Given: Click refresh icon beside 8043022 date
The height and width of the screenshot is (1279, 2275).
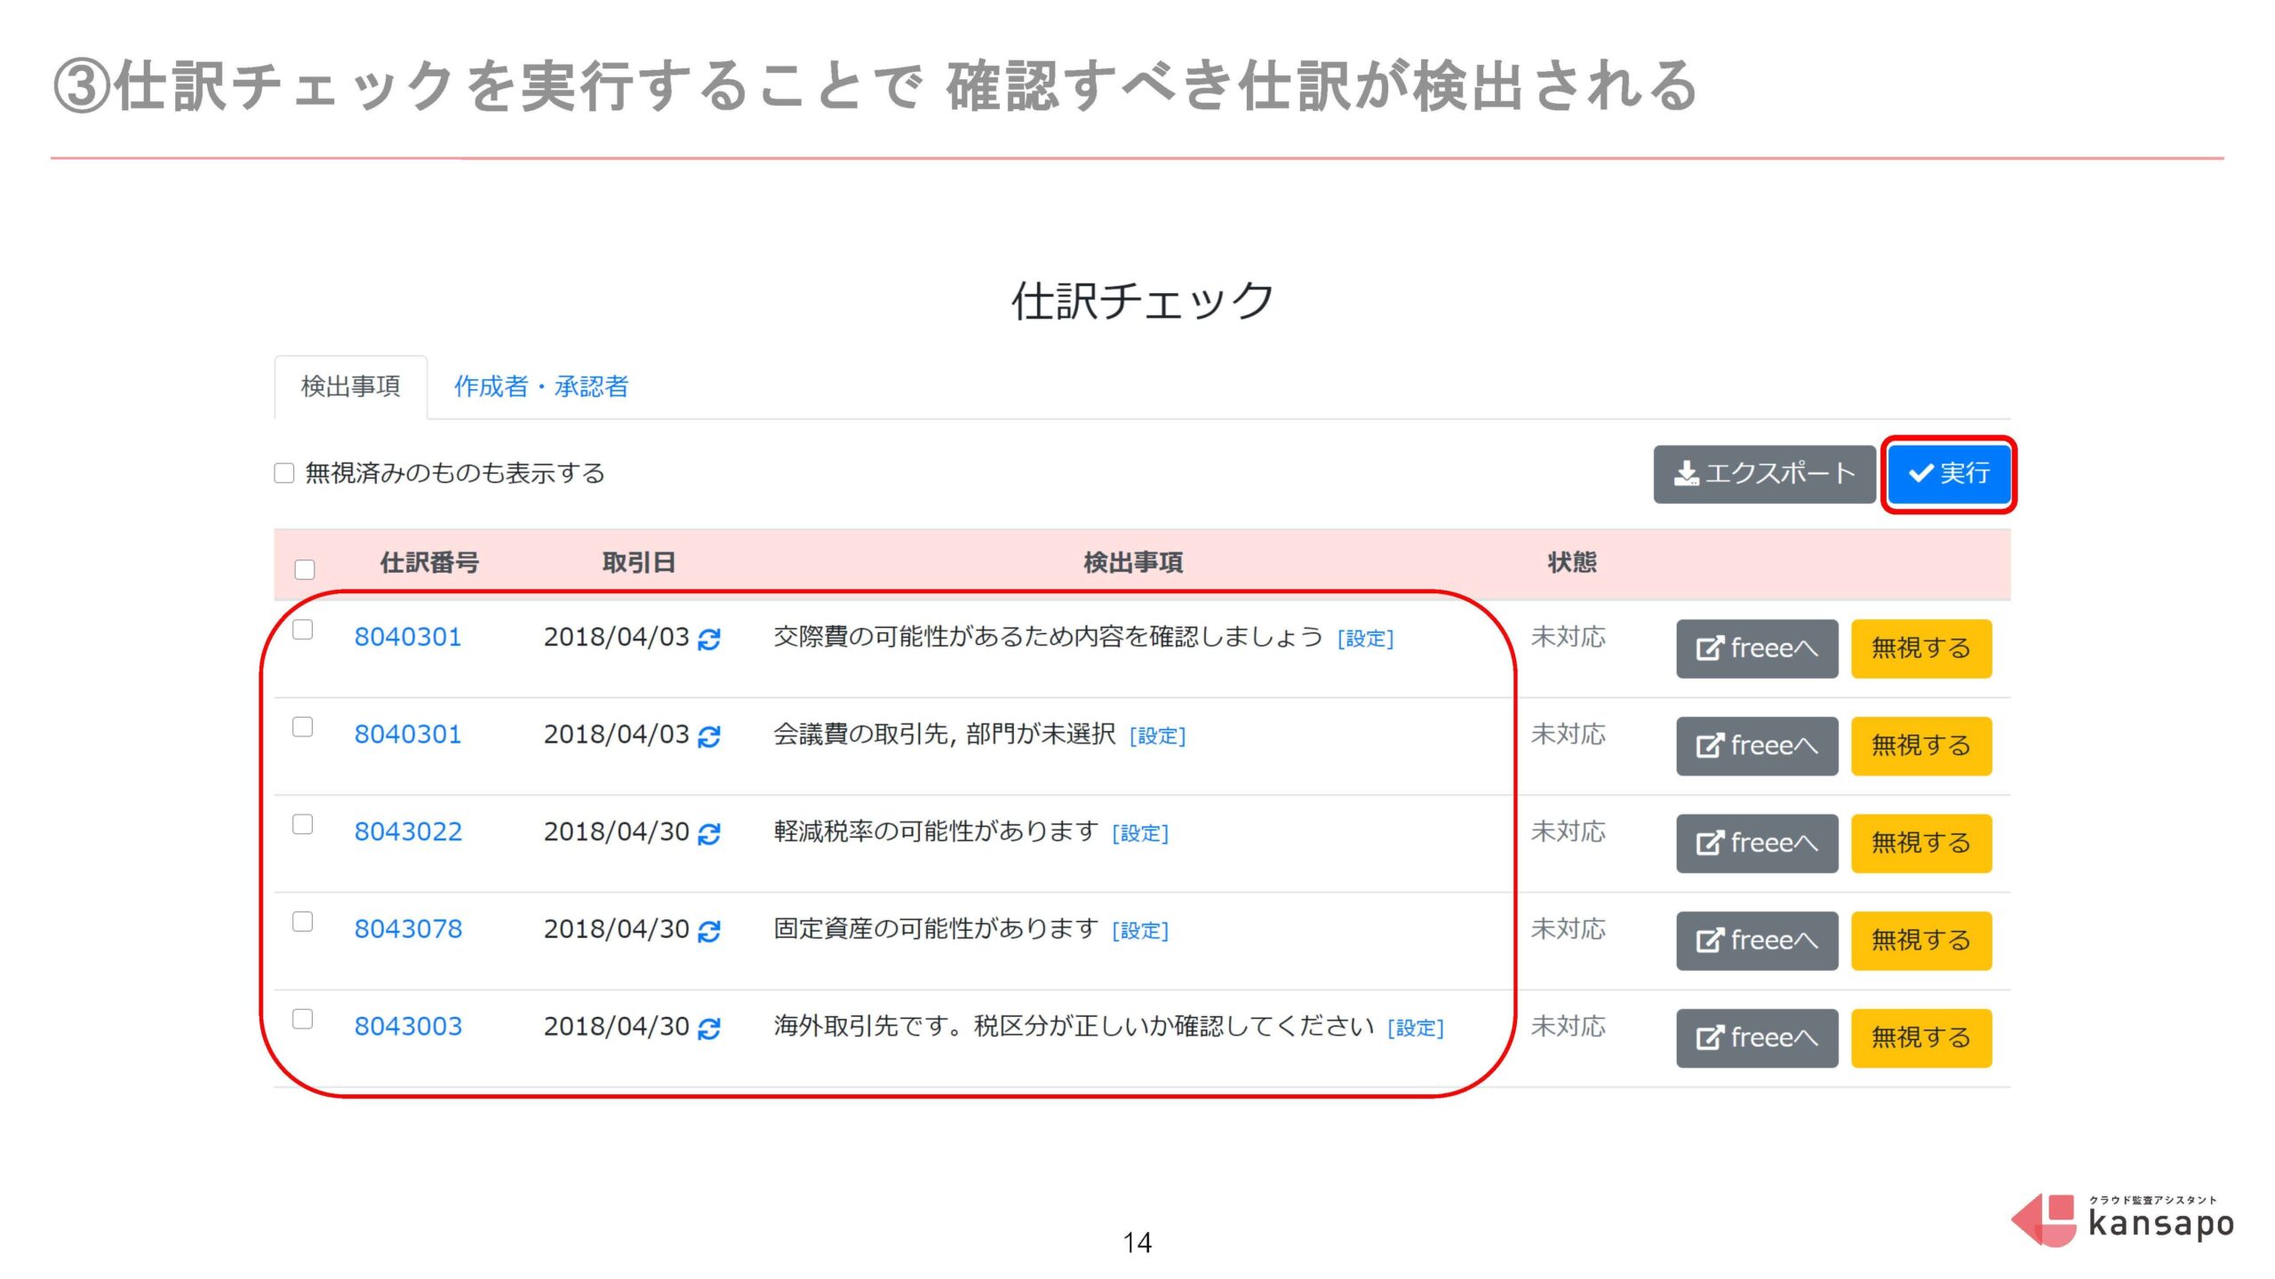Looking at the screenshot, I should coord(709,833).
